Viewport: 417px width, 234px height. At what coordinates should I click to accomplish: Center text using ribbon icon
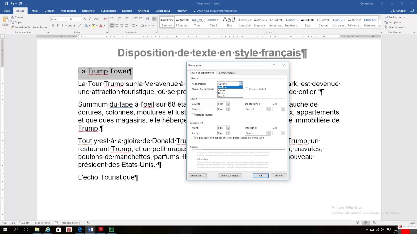[117, 26]
